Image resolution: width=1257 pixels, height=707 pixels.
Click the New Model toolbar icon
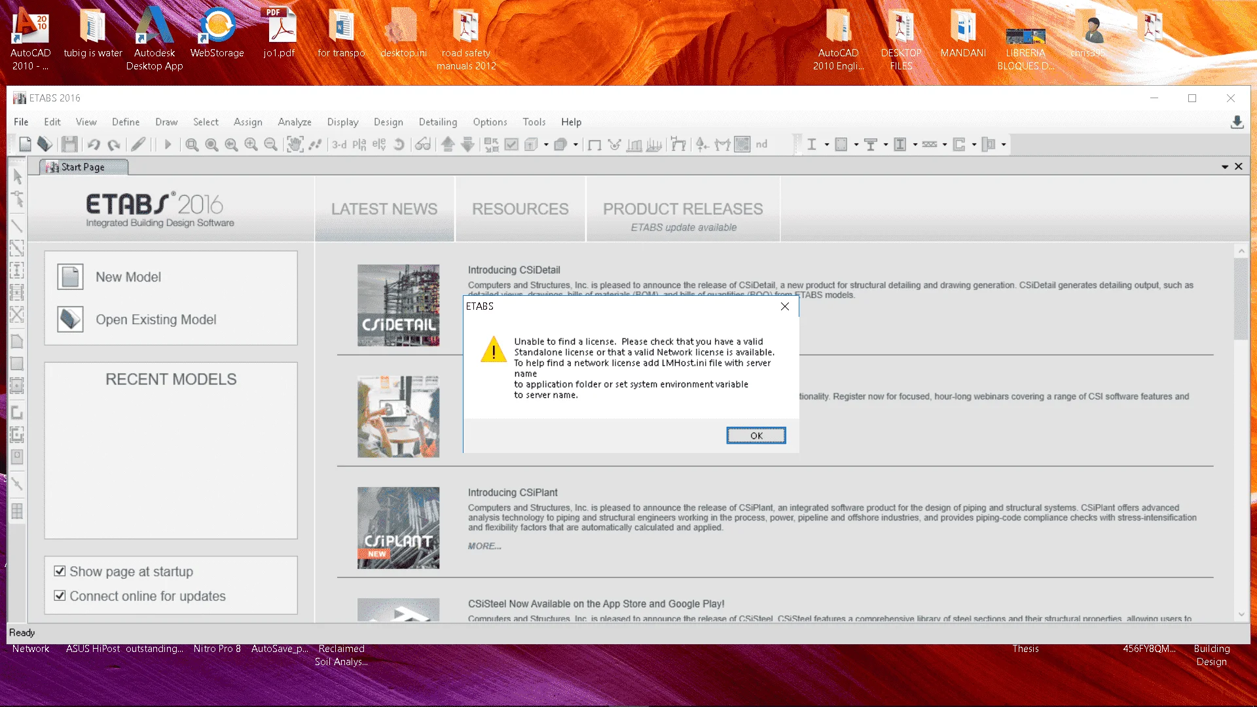pyautogui.click(x=26, y=145)
